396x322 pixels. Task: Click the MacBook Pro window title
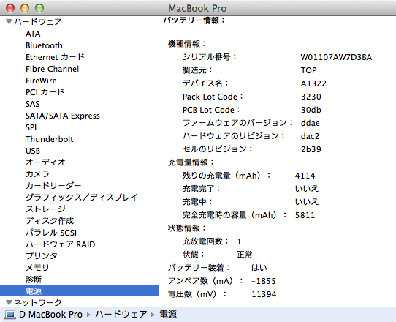197,8
